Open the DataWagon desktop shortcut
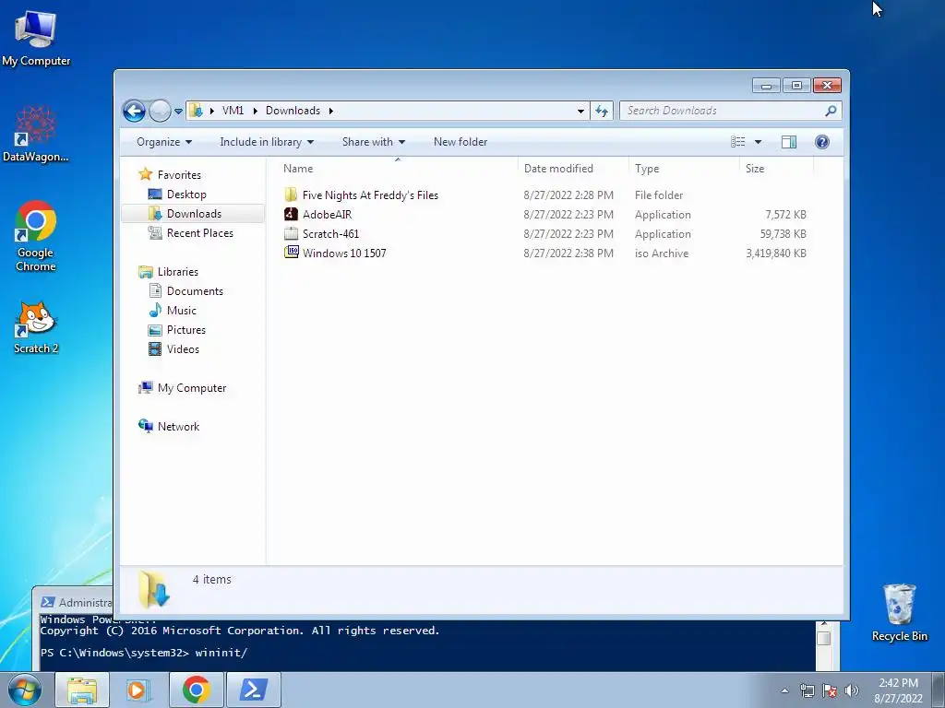 pyautogui.click(x=36, y=134)
